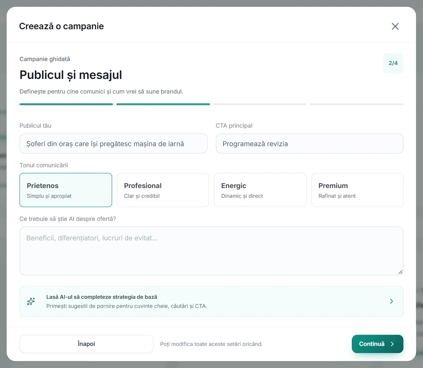Focus the Publicul tău input field
The width and height of the screenshot is (423, 368).
pyautogui.click(x=113, y=144)
